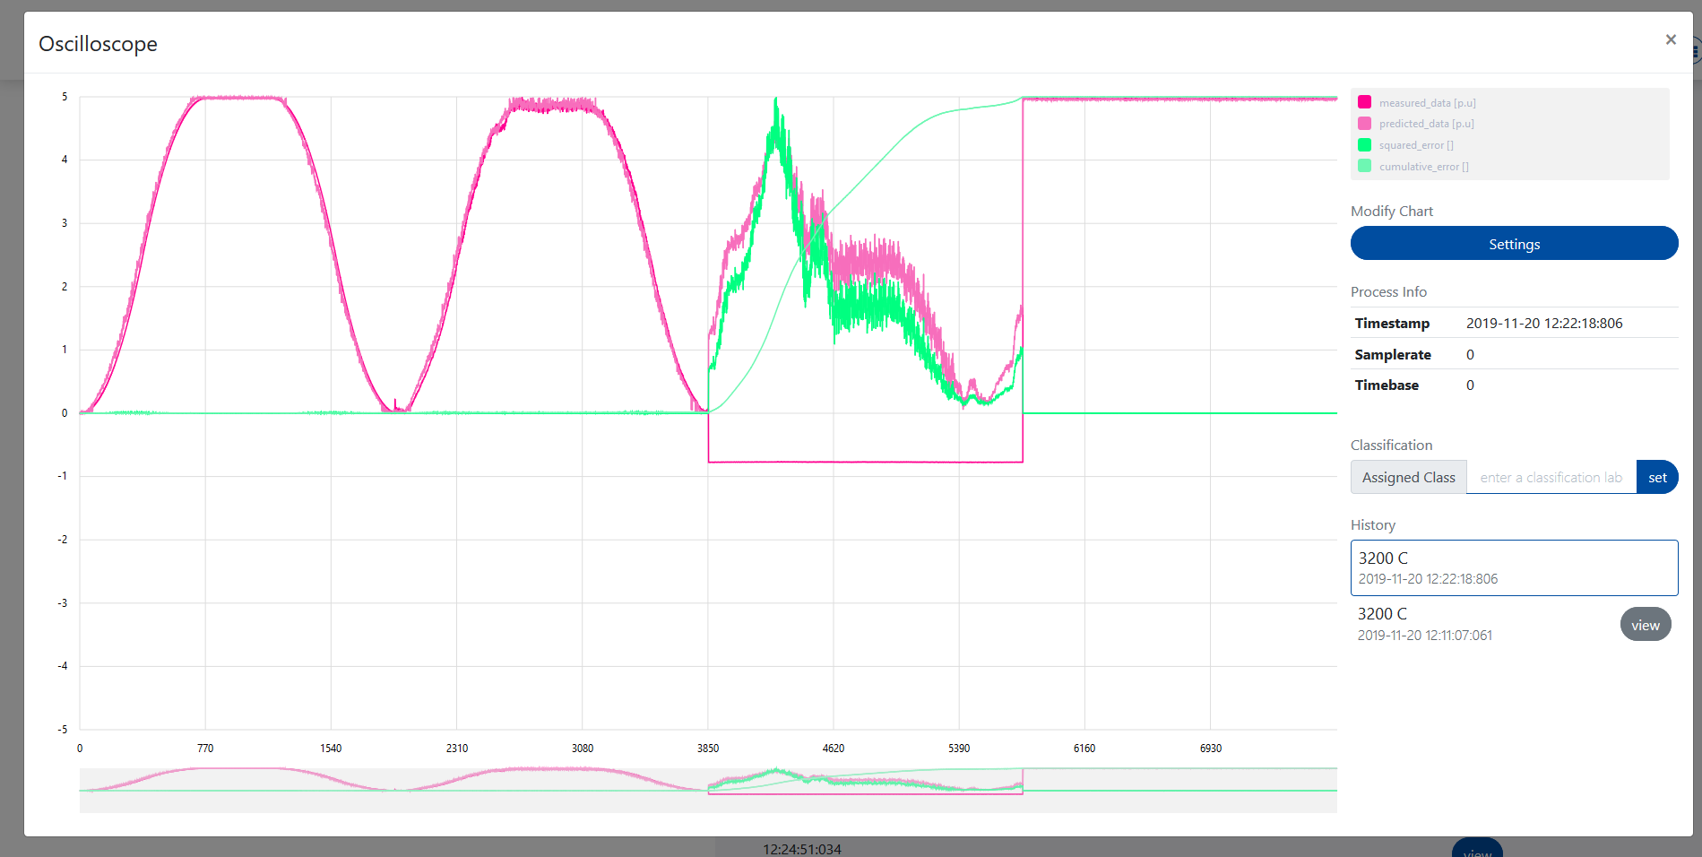Click the Assigned Class label box
The width and height of the screenshot is (1702, 857).
pos(1408,478)
